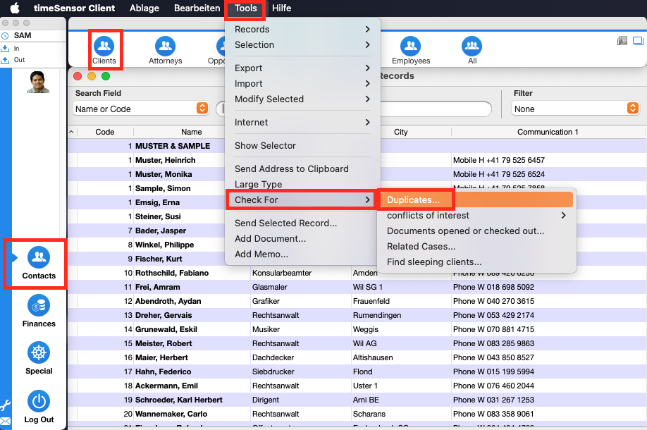
Task: Open the Search Field dropdown
Action: [x=141, y=109]
